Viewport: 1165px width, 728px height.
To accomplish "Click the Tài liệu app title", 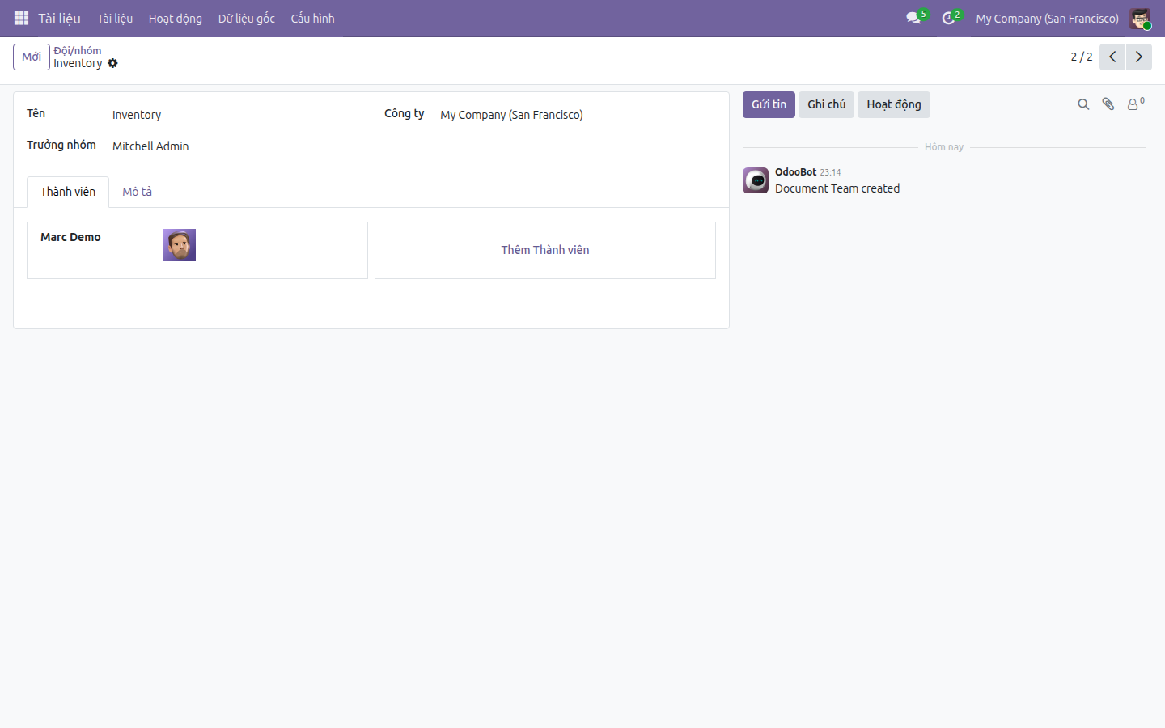I will point(59,18).
